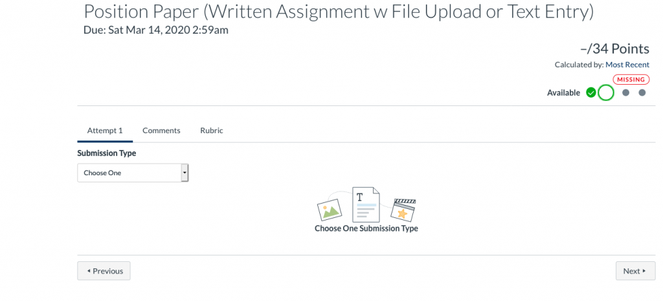Click the red MISSING status badge

click(x=630, y=80)
